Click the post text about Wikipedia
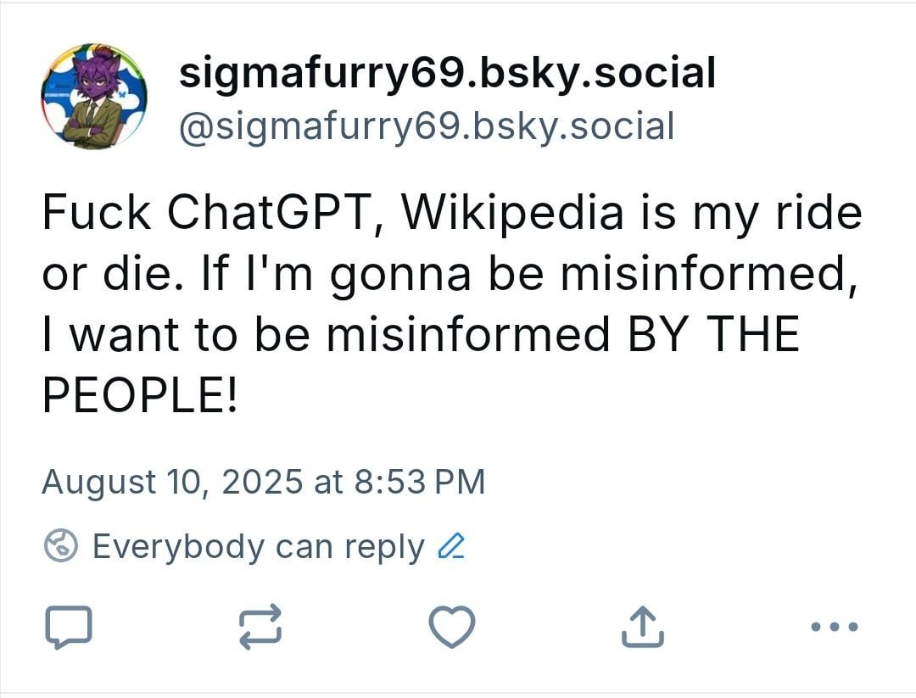The width and height of the screenshot is (916, 698). 451,303
